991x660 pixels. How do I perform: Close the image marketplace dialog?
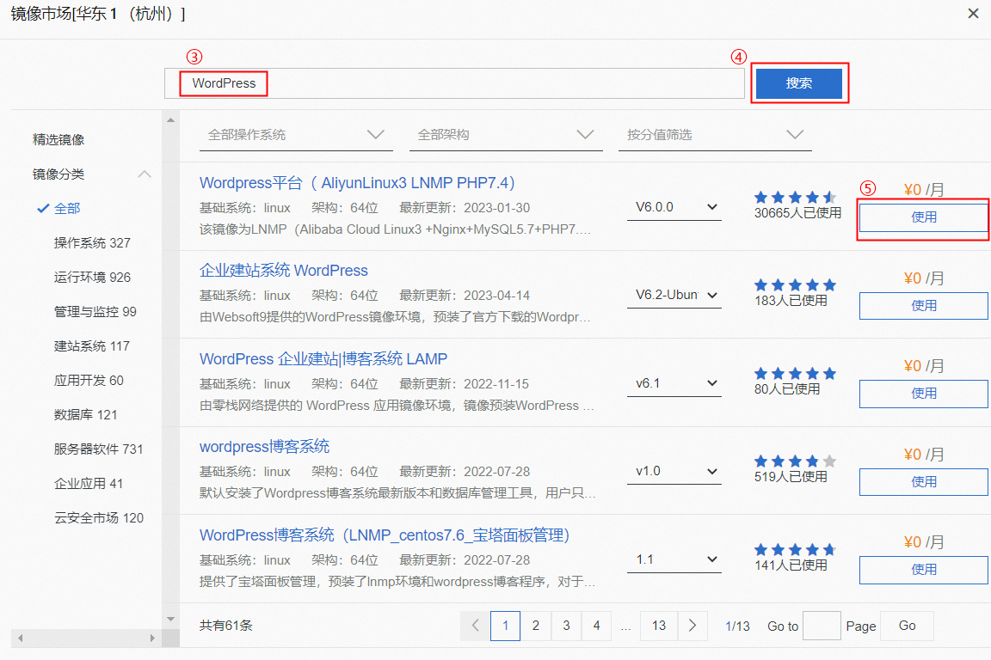tap(973, 13)
